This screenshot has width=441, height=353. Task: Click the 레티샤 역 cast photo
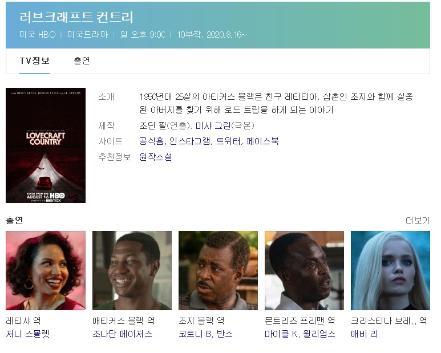46,270
